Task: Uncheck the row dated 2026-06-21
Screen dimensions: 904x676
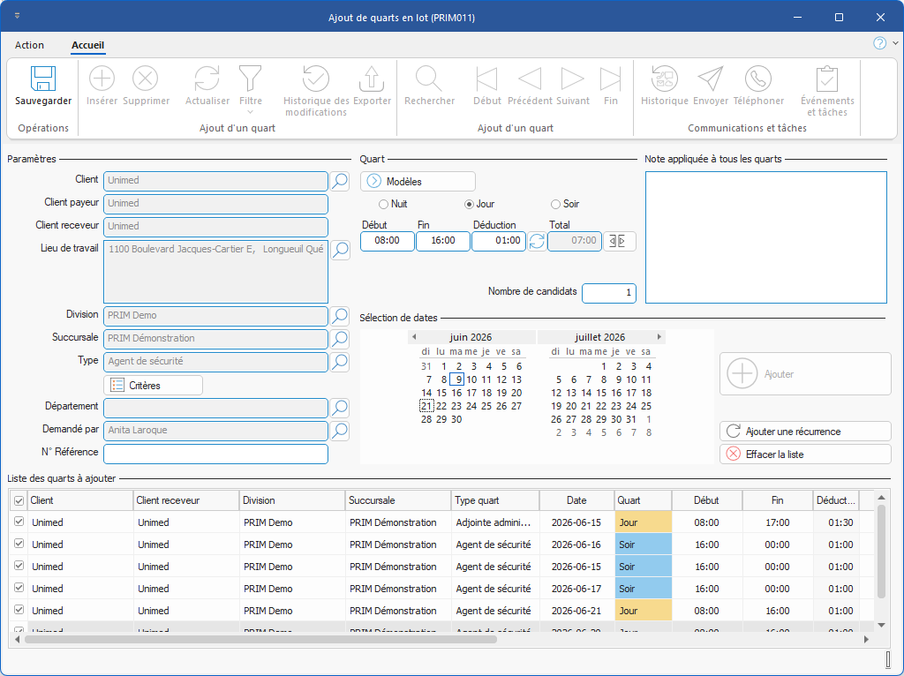Action: click(x=19, y=609)
